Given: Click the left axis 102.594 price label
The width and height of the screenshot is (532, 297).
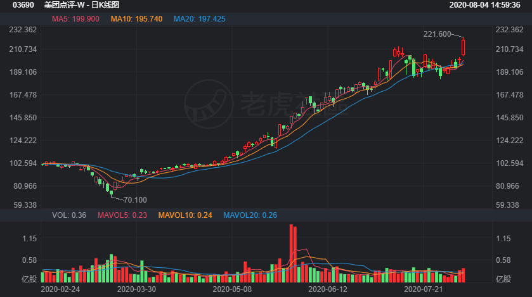Looking at the screenshot, I should pyautogui.click(x=23, y=163).
